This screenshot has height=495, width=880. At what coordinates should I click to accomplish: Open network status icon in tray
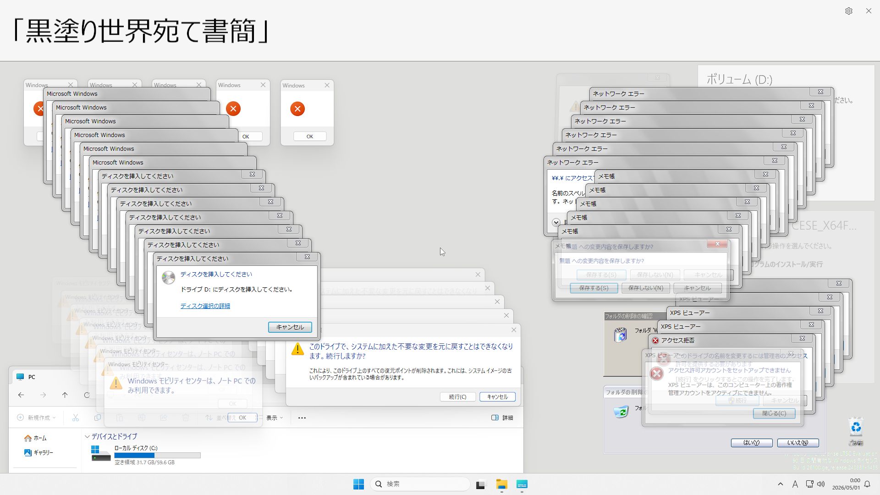click(x=809, y=484)
